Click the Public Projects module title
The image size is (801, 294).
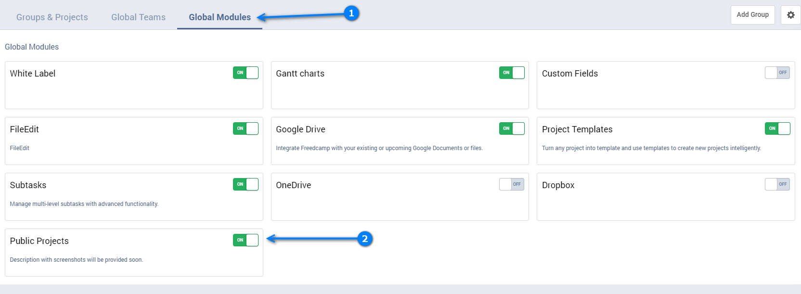(39, 241)
